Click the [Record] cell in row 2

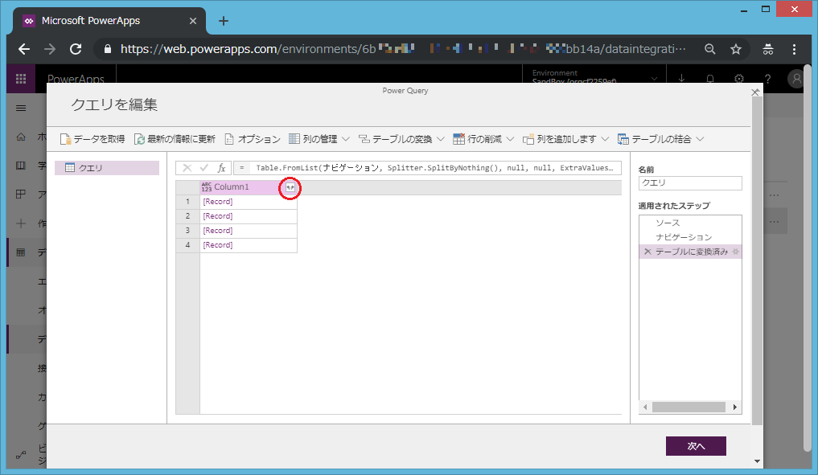[x=249, y=216]
